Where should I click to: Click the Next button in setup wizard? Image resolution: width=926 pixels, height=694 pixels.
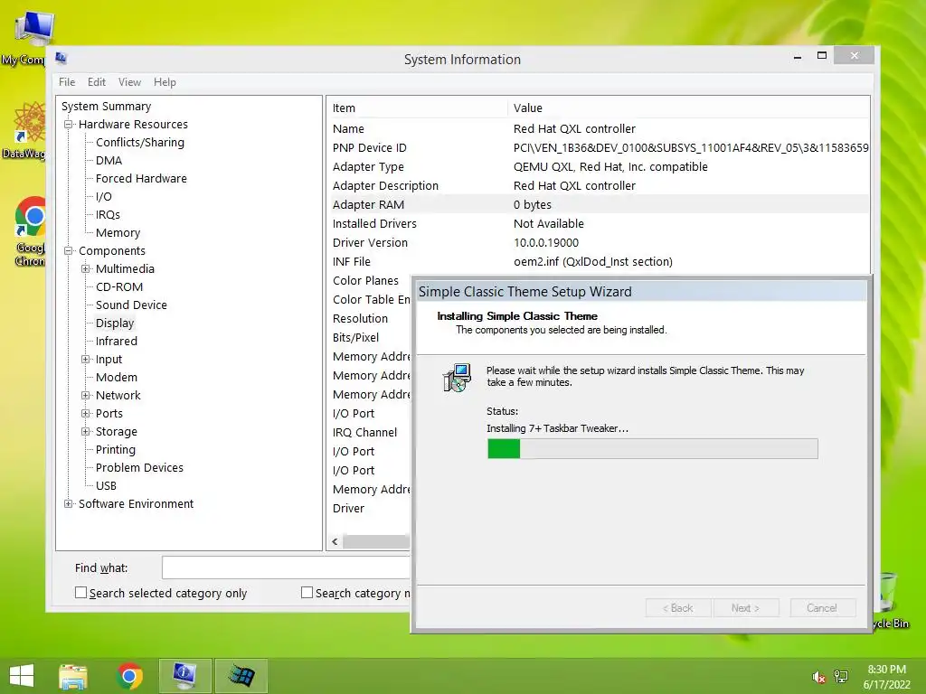tap(746, 608)
